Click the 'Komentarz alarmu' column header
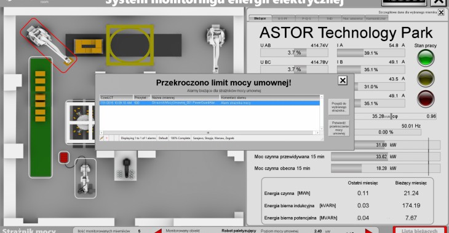 coord(270,97)
